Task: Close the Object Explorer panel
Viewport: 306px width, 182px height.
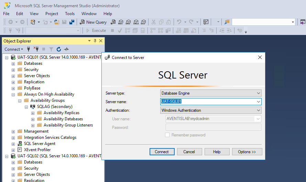Action: tap(101, 41)
